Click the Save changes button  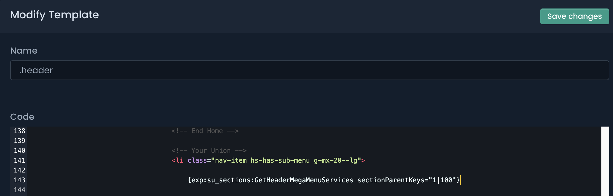[574, 16]
